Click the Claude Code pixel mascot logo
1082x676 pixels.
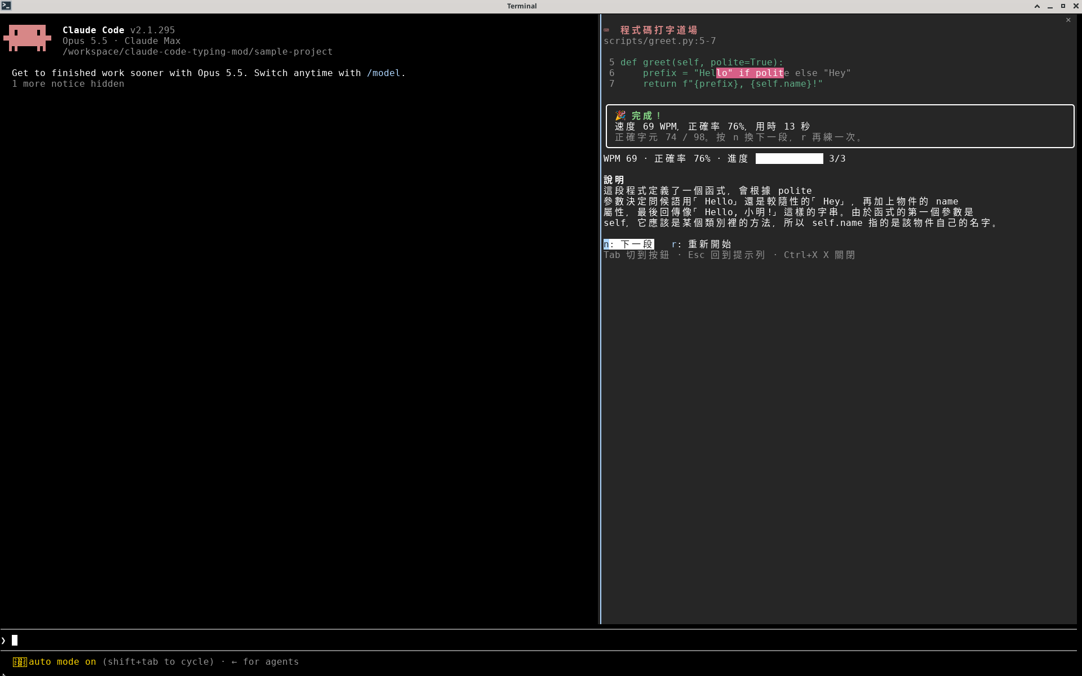pyautogui.click(x=27, y=38)
